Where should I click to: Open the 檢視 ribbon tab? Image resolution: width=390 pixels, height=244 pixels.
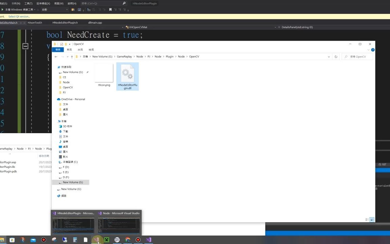tap(91, 49)
